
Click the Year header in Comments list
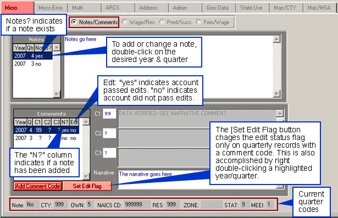(21, 122)
